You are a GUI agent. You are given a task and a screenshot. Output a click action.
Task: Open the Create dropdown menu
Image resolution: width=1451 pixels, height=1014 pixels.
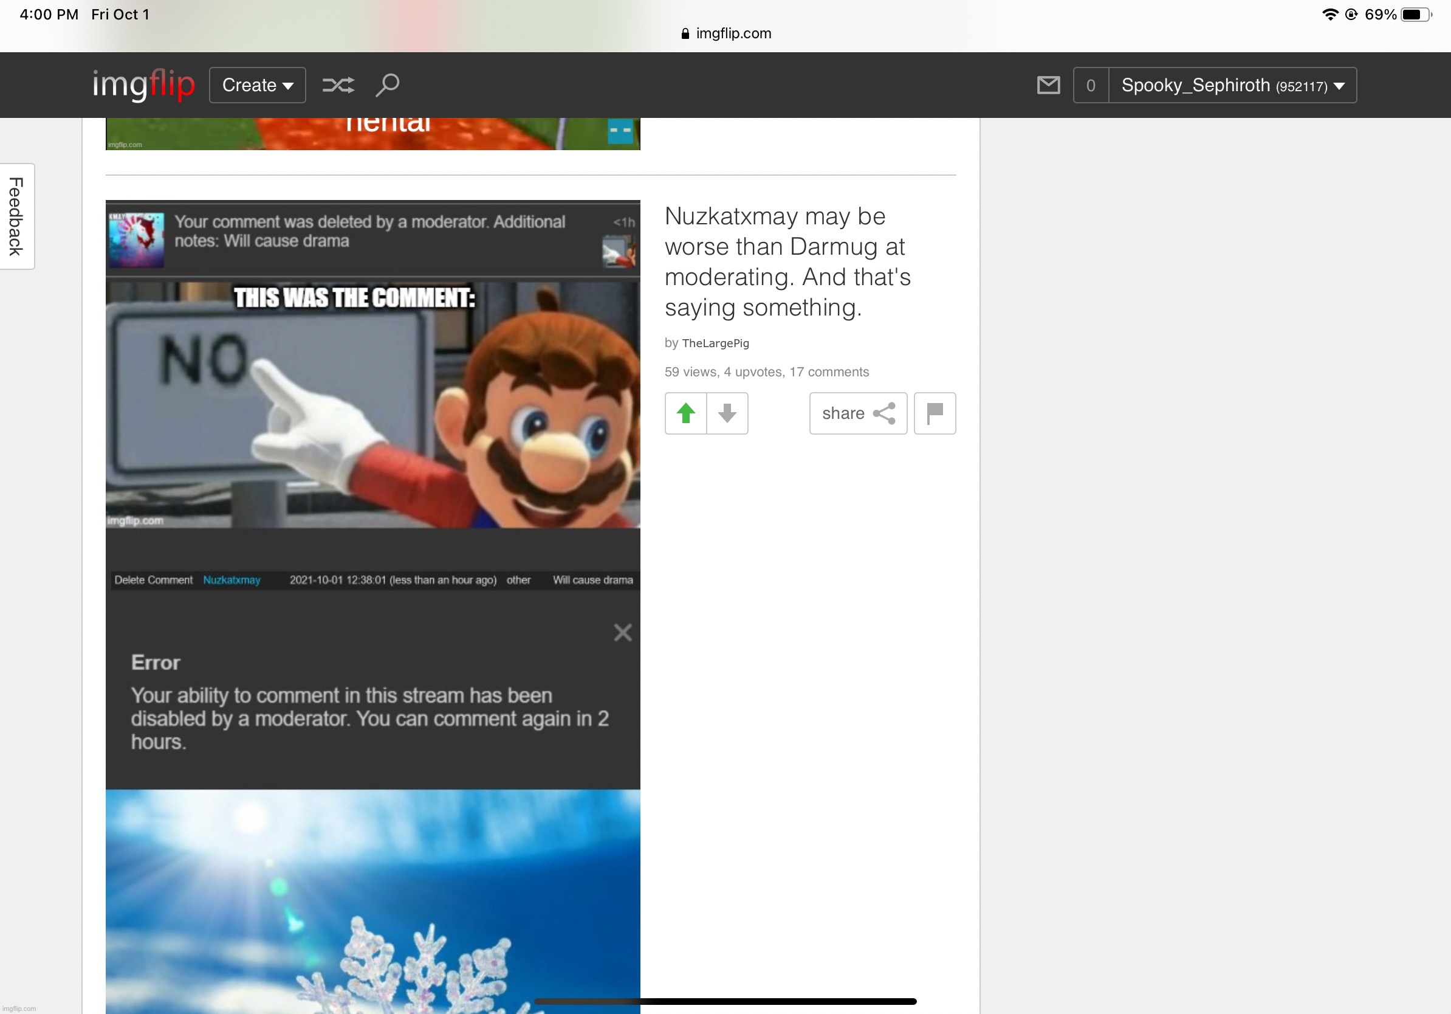point(257,84)
